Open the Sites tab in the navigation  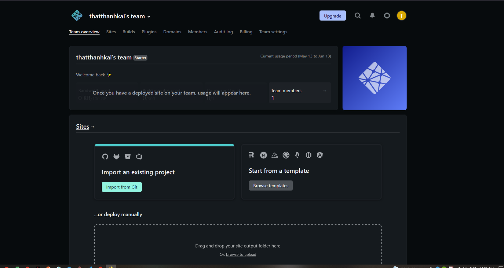point(111,32)
